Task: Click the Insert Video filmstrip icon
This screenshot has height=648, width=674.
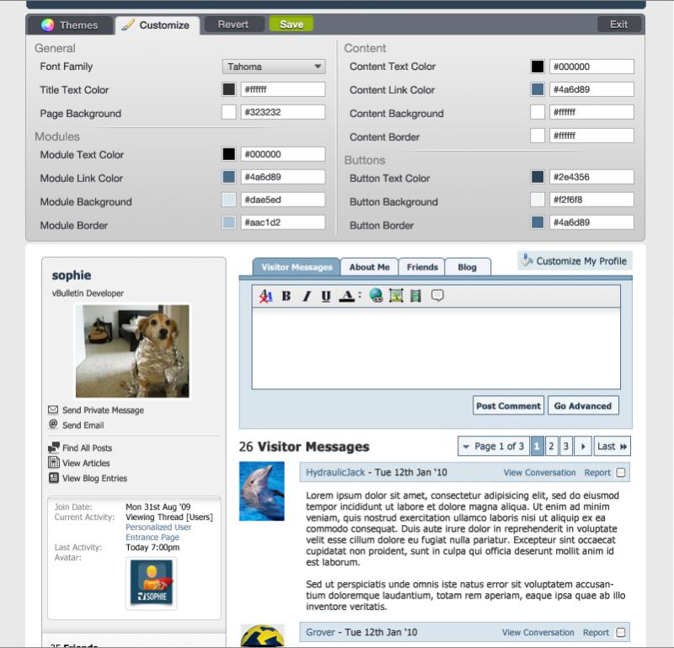Action: 415,296
